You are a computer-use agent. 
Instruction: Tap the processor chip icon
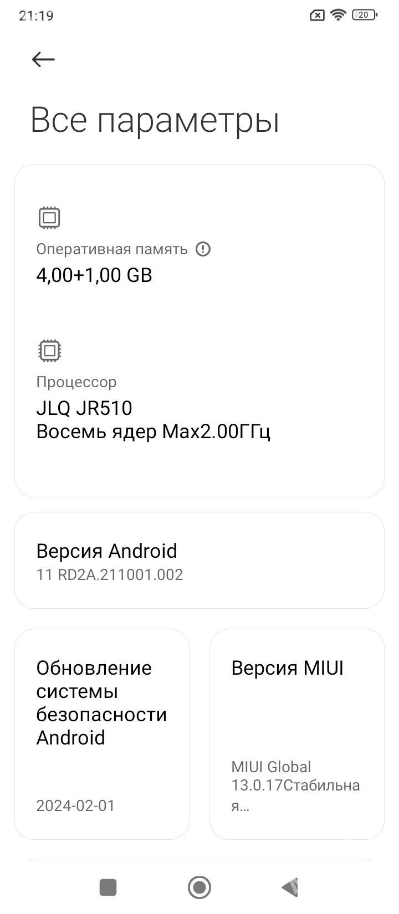pos(49,351)
